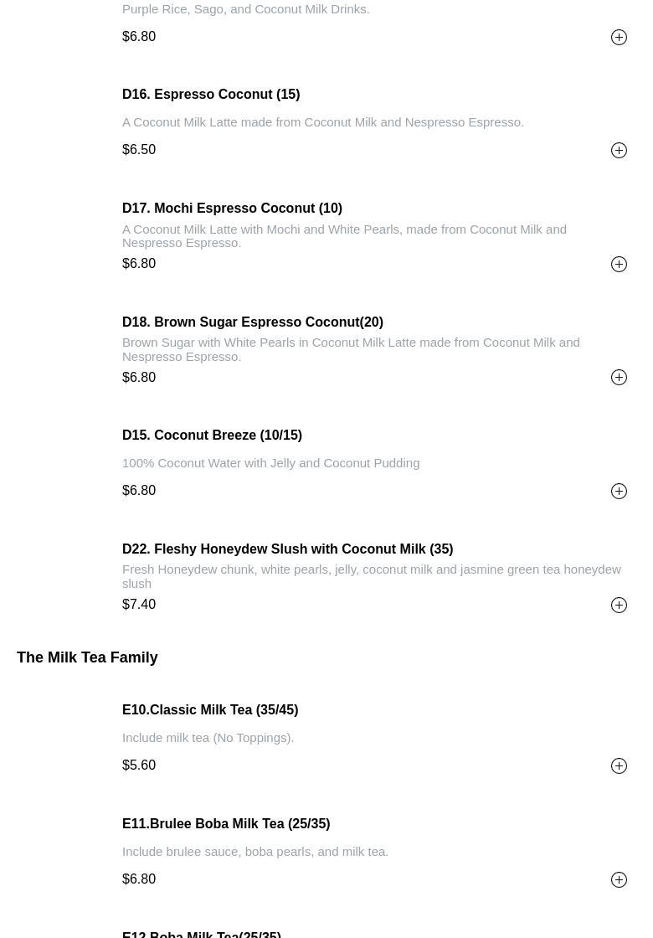The height and width of the screenshot is (938, 653).
Task: Add the $6.80 purple rice sago drink
Action: pyautogui.click(x=619, y=37)
